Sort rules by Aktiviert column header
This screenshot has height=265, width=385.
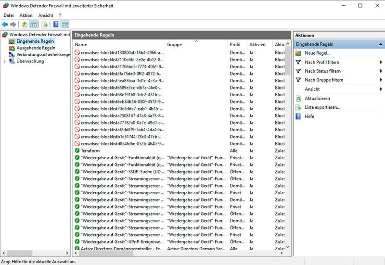click(260, 44)
